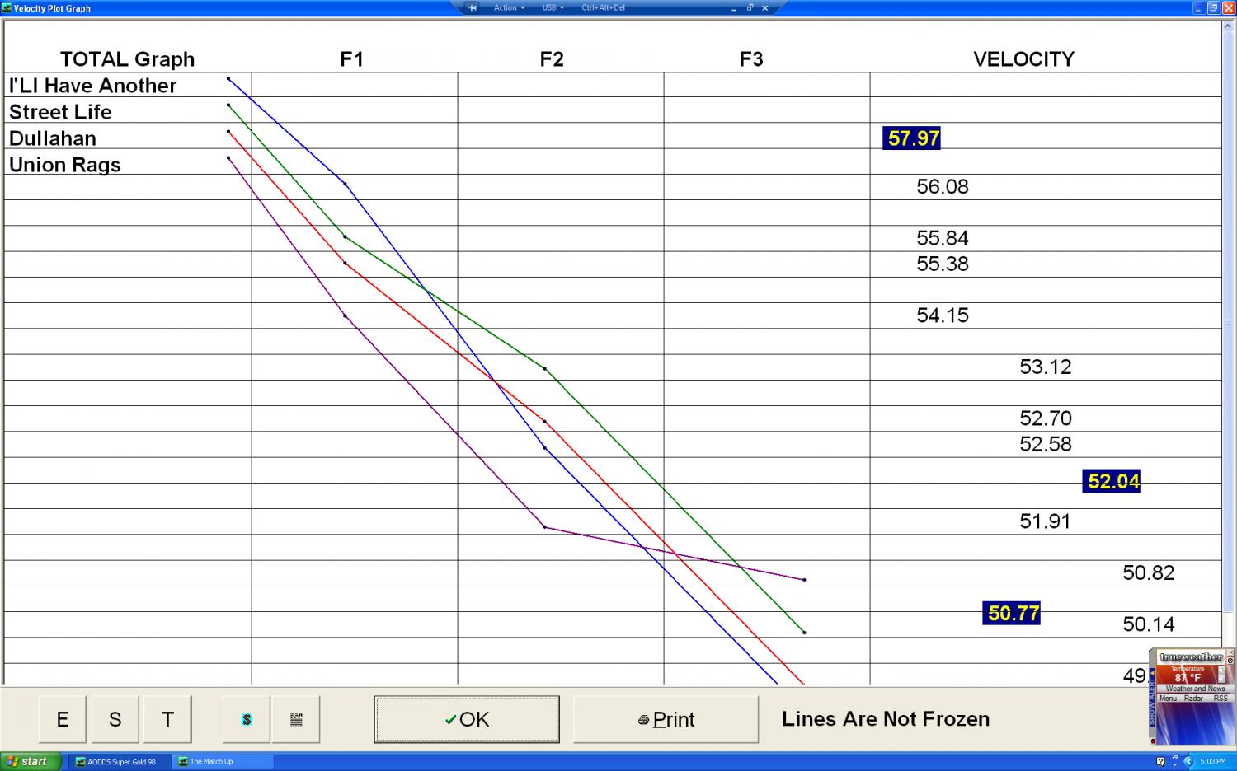Click the highlighted 57.97 velocity value
Viewport: 1237px width, 771px height.
912,138
